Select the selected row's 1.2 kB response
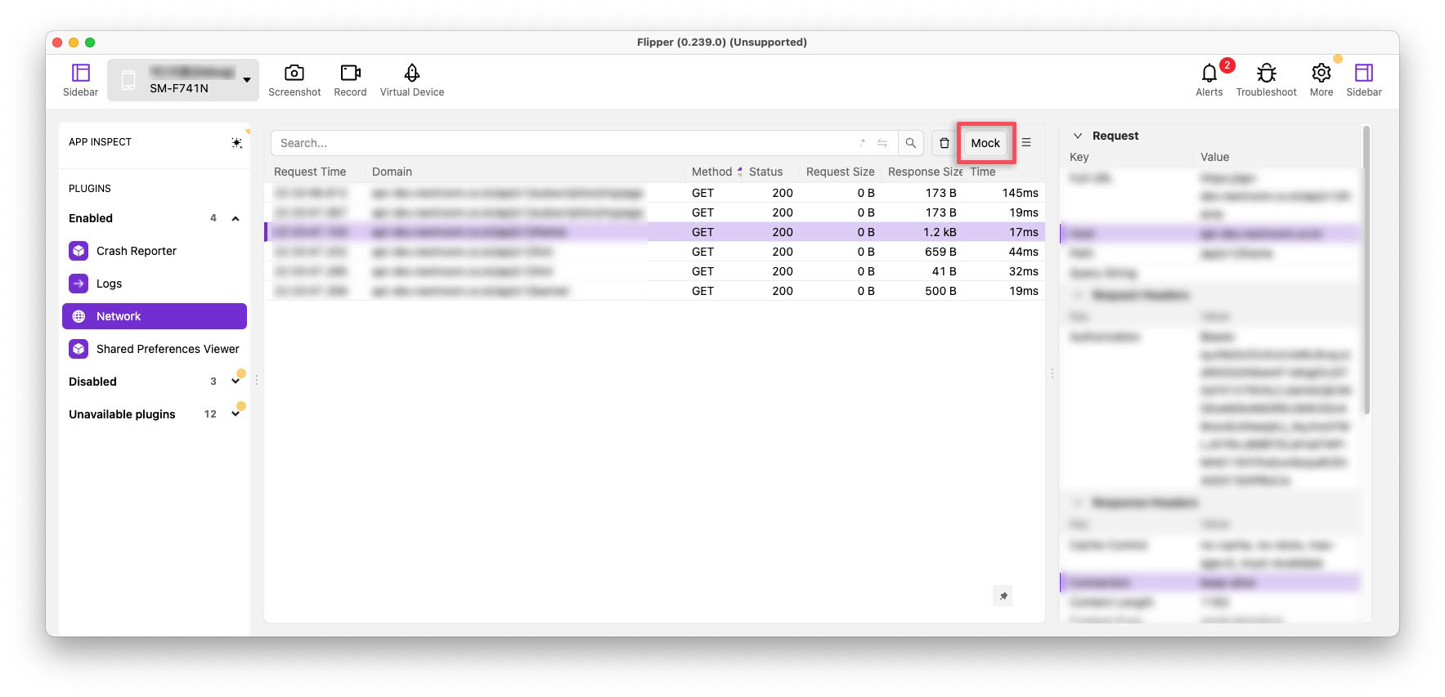The image size is (1445, 697). coord(940,232)
